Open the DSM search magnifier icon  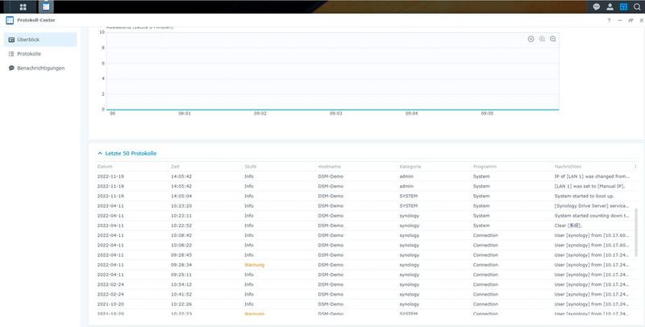(637, 6)
